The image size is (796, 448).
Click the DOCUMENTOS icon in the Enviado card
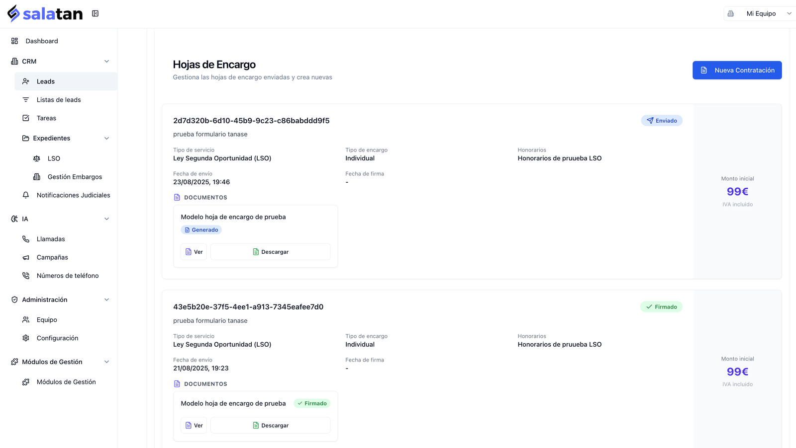click(x=177, y=197)
